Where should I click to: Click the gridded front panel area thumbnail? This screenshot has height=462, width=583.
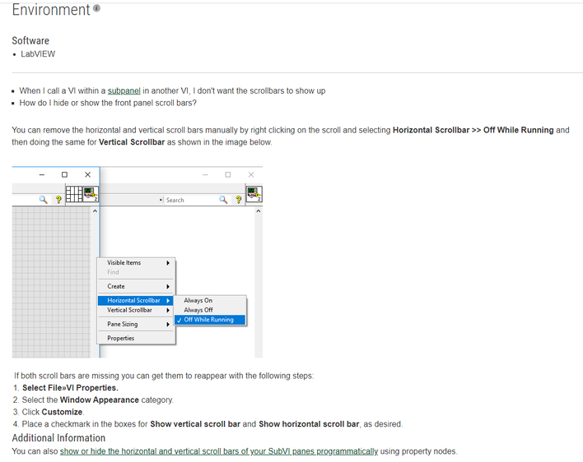tap(51, 282)
